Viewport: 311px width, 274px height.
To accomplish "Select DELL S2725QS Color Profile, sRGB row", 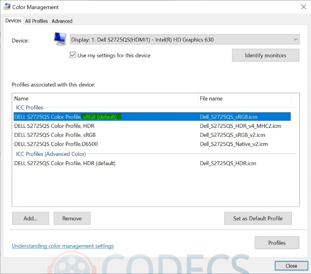I will (x=152, y=135).
